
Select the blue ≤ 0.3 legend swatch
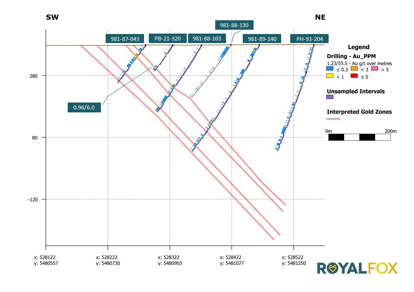pyautogui.click(x=330, y=69)
